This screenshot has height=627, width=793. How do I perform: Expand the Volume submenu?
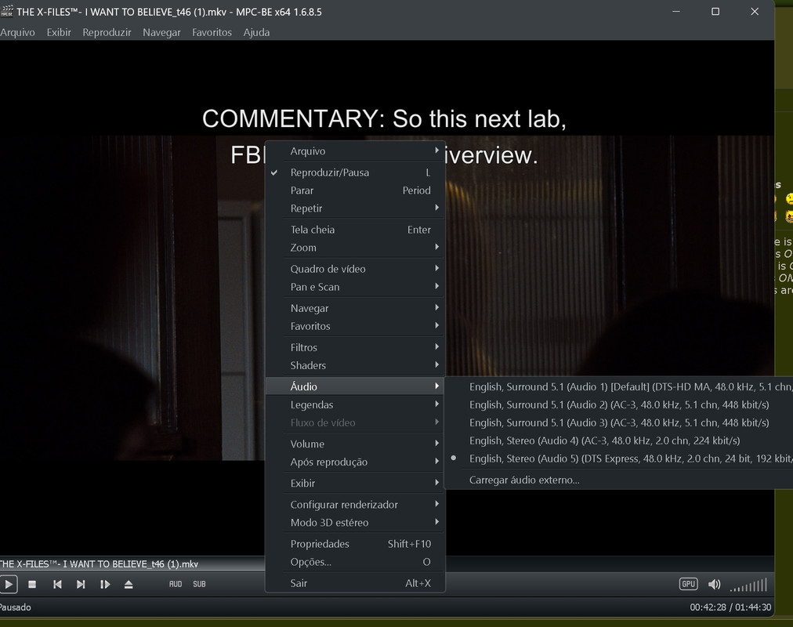pyautogui.click(x=355, y=444)
